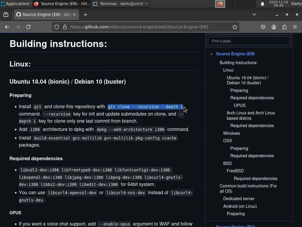
Task: Open the Preparing link above OPUS in the sidebar
Action: pos(239,90)
